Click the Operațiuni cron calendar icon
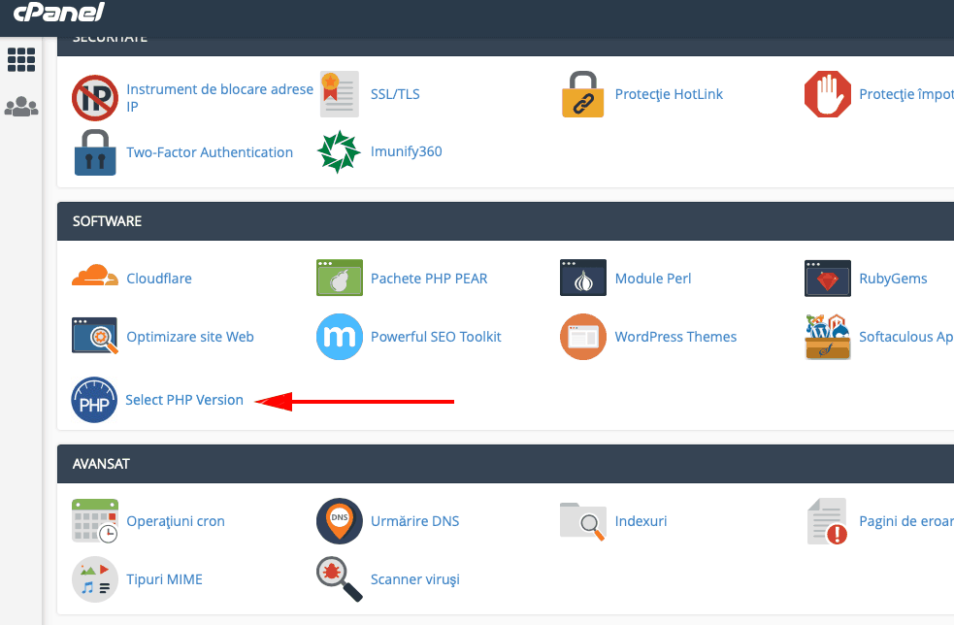 [x=94, y=520]
